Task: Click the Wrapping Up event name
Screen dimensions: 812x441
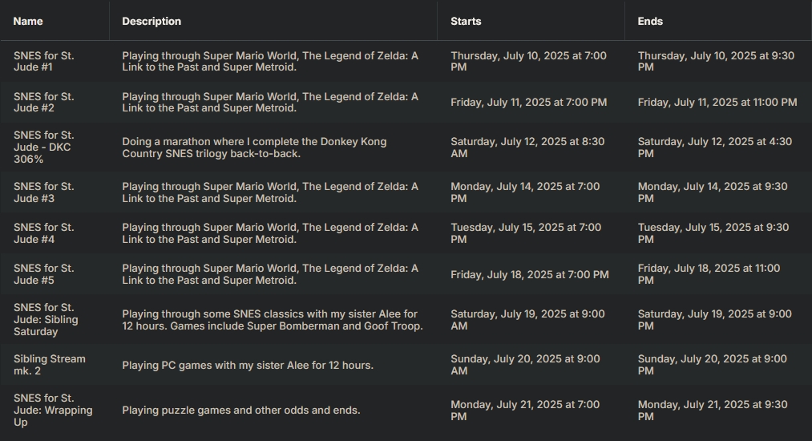Action: pyautogui.click(x=53, y=410)
